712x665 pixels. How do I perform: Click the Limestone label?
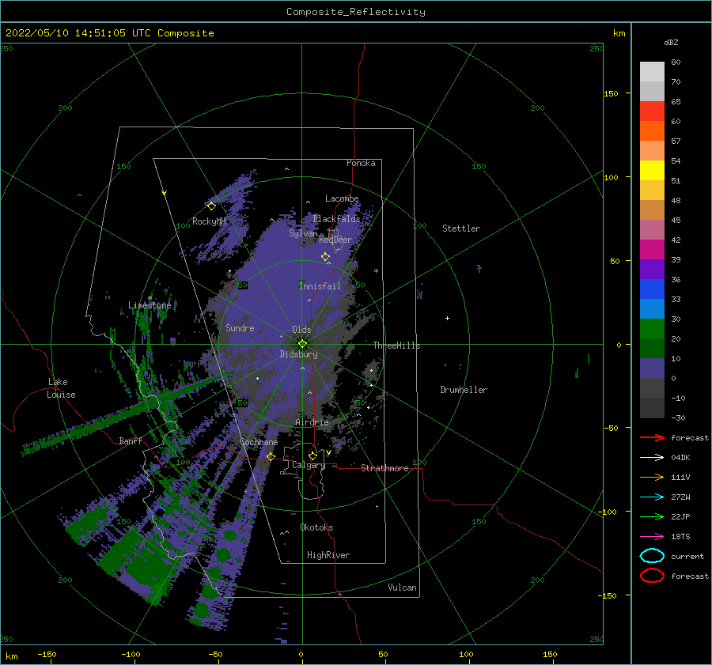(150, 305)
